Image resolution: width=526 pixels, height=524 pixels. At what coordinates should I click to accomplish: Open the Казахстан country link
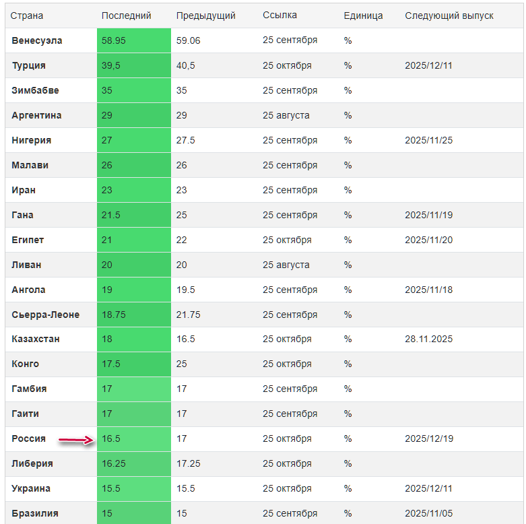click(35, 339)
